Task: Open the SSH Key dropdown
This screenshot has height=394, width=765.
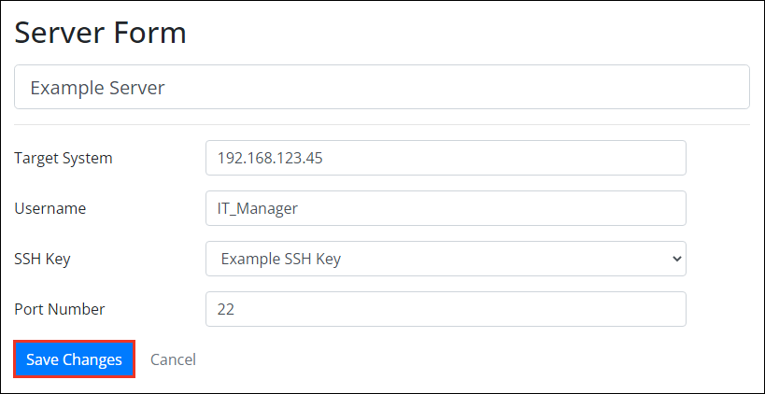Action: pos(446,259)
